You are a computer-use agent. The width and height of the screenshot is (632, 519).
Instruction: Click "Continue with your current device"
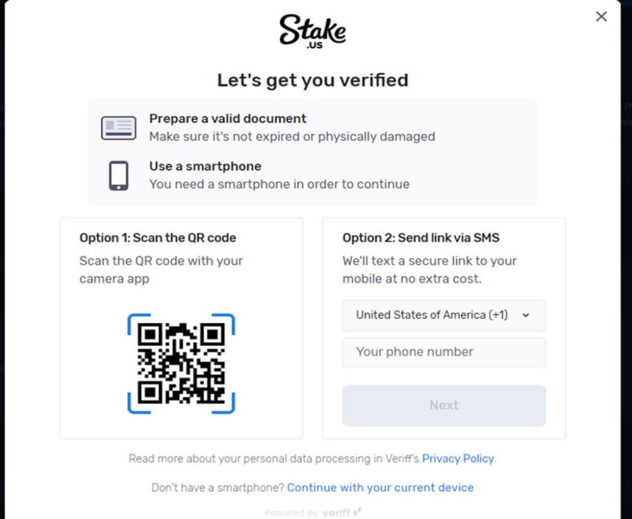[x=380, y=488]
